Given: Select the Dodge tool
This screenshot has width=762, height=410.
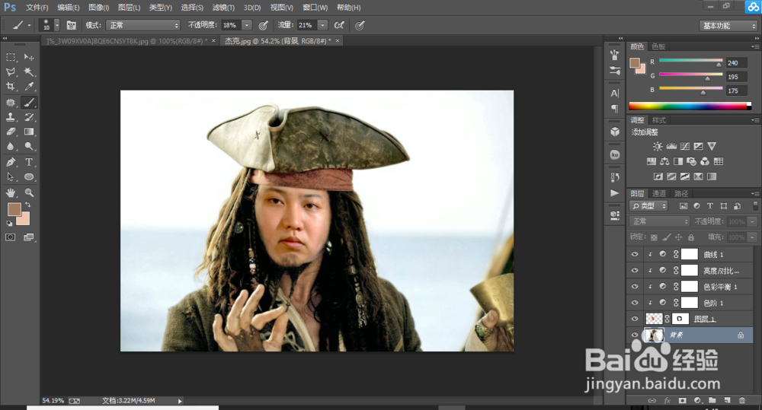Looking at the screenshot, I should (29, 146).
